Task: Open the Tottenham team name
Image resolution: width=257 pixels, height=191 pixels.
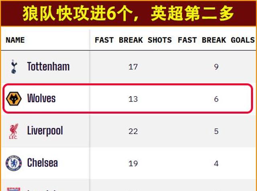Action: pos(48,66)
